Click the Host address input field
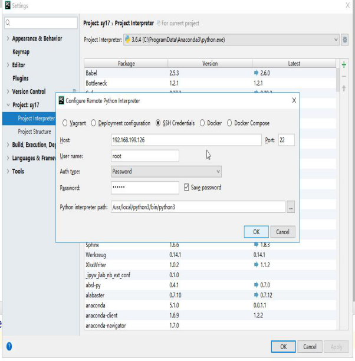The width and height of the screenshot is (355, 361). (185, 140)
